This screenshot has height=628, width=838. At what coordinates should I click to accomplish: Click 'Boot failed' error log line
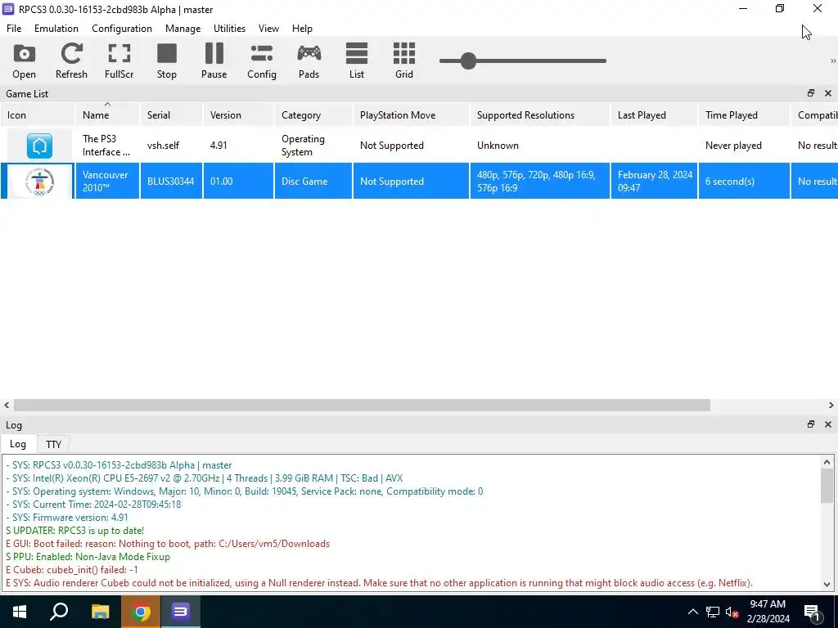point(168,544)
